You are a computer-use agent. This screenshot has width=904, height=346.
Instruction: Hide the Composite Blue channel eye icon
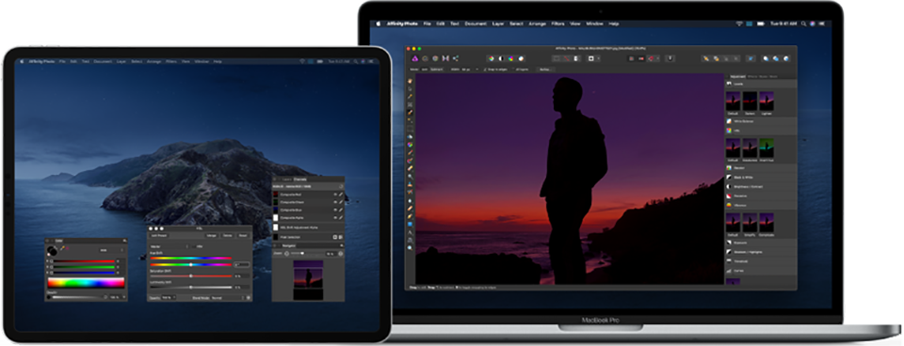335,210
